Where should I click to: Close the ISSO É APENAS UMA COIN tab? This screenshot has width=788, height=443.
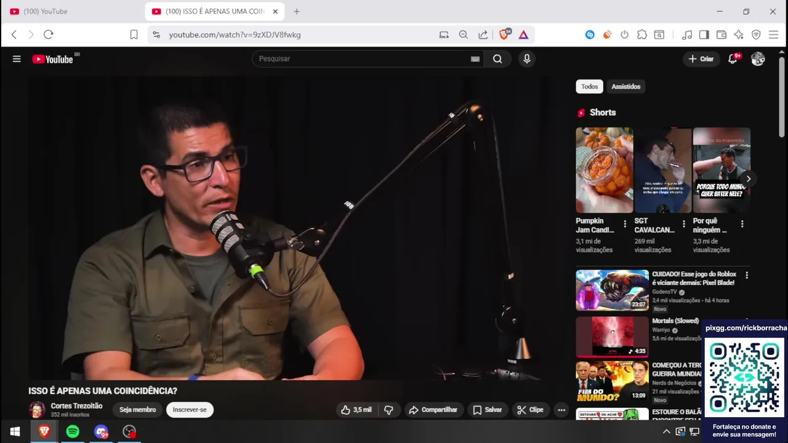[x=275, y=11]
